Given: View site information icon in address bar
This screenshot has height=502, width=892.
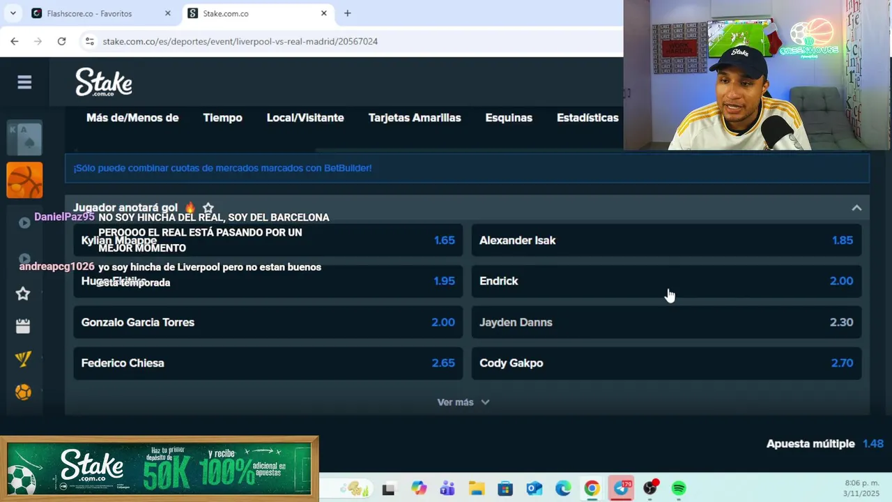Looking at the screenshot, I should 89,41.
